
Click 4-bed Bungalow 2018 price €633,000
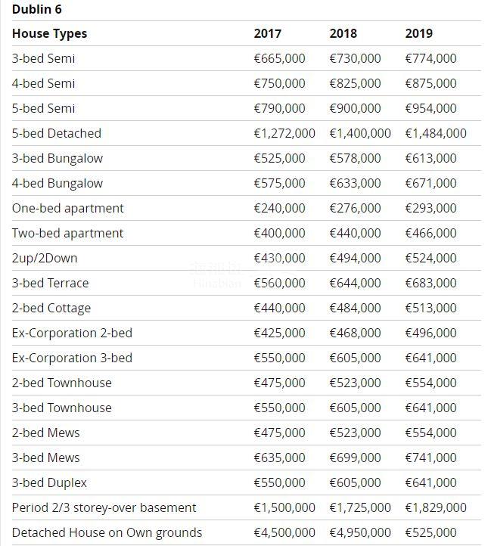tap(355, 183)
